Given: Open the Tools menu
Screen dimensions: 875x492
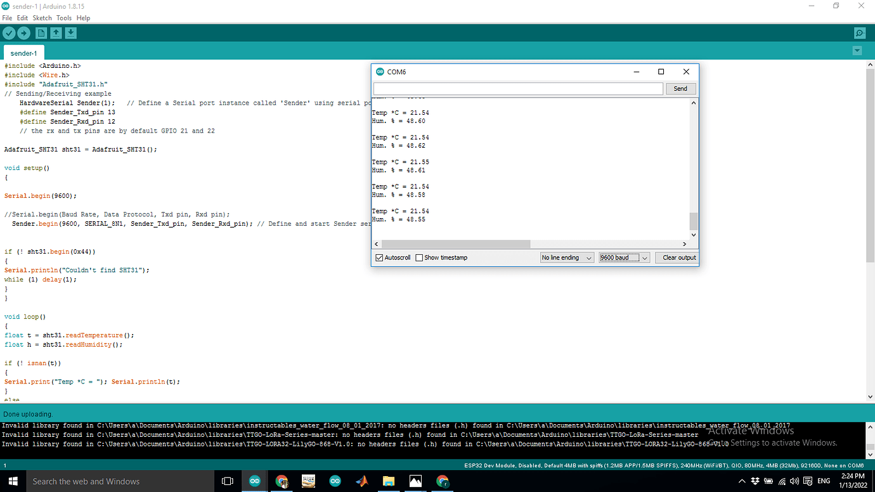Looking at the screenshot, I should click(63, 18).
